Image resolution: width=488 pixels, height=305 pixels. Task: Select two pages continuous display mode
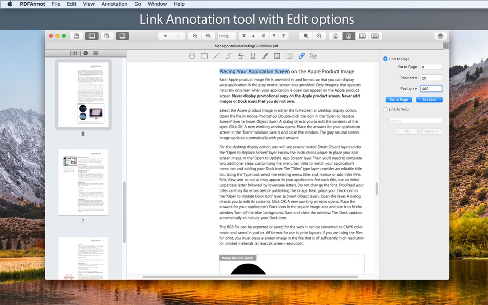(375, 36)
